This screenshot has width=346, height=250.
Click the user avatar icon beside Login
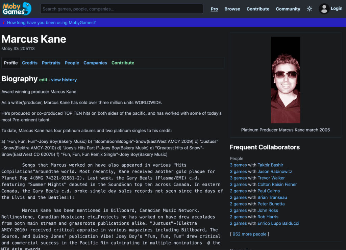[324, 9]
